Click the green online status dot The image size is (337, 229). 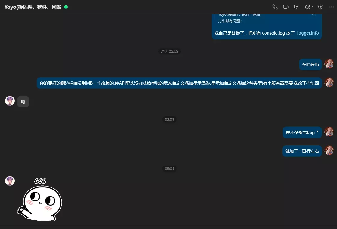click(x=66, y=7)
